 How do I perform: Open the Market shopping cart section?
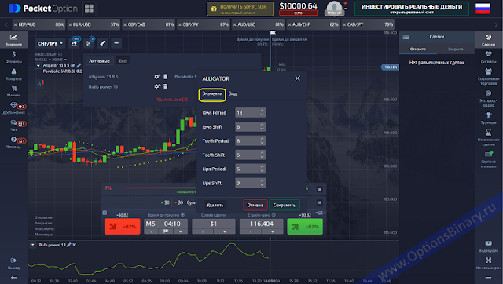(x=13, y=91)
